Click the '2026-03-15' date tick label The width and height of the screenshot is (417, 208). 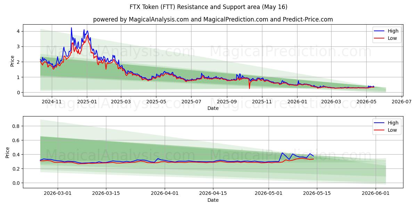coord(106,193)
